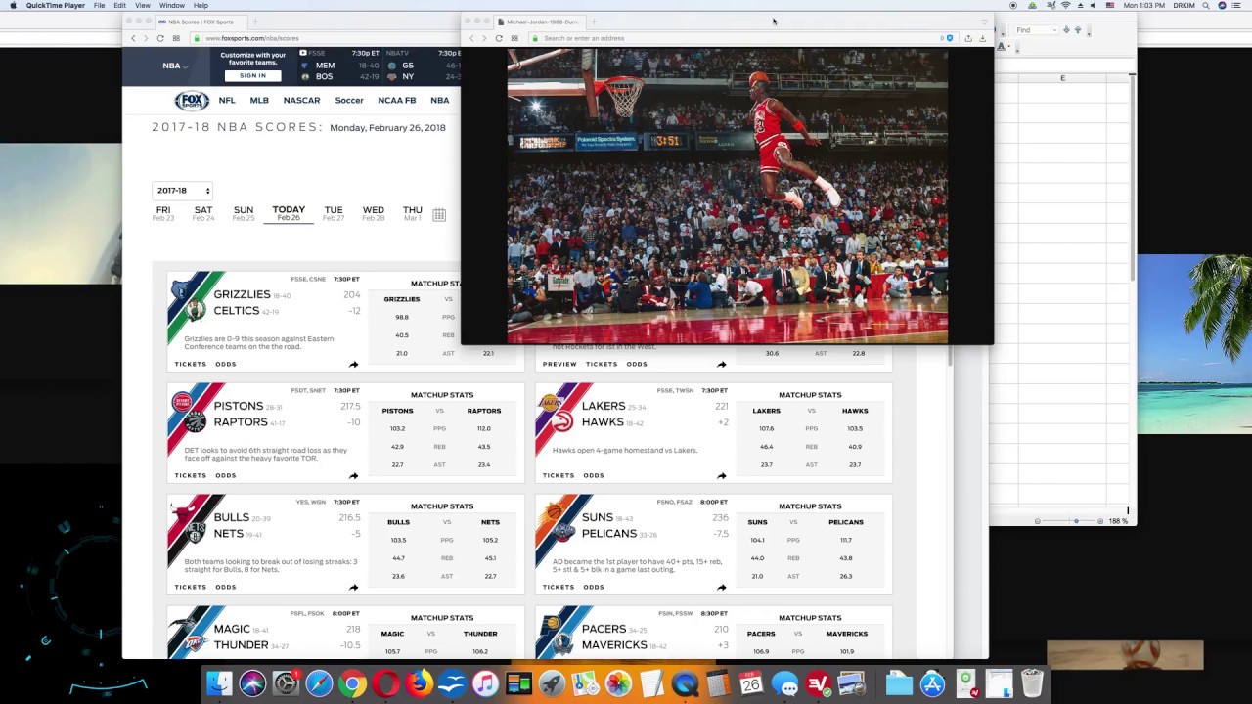Go back in the Fox Sports browser window
Screen dimensions: 1252x704
click(134, 38)
